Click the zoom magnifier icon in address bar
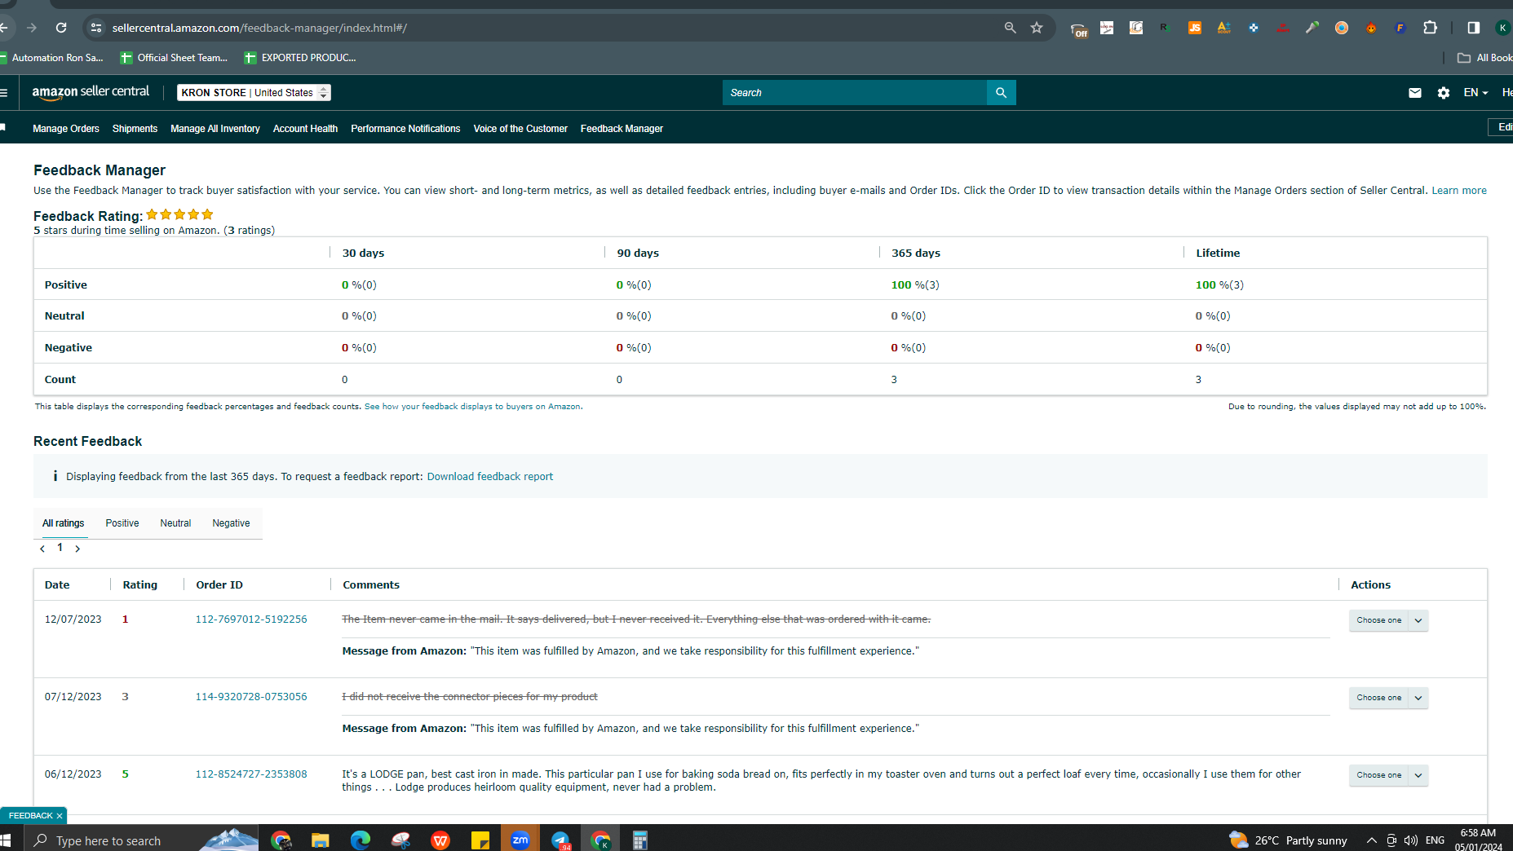Screen dimensions: 1513x851 coord(1011,28)
